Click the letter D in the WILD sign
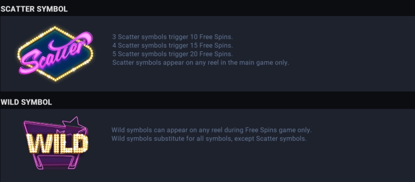Viewport: 415px width, 182px height. click(80, 144)
